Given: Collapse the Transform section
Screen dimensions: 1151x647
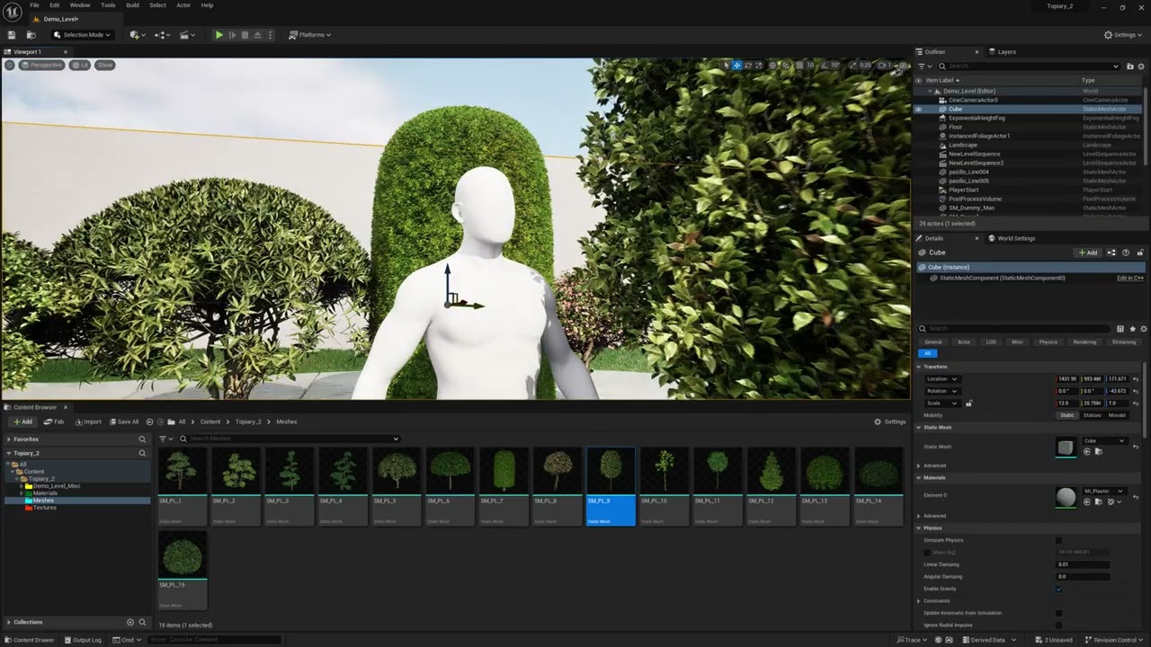Looking at the screenshot, I should 919,367.
